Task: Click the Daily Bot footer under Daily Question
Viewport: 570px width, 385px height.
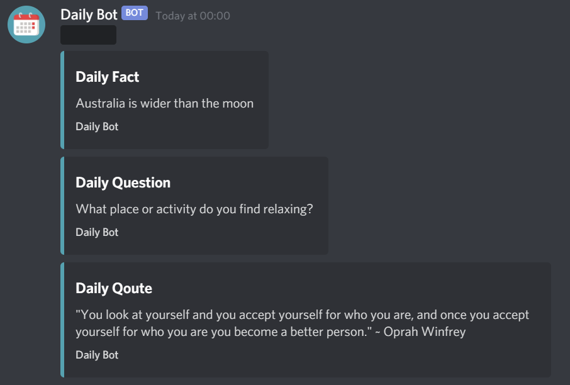Action: (96, 232)
